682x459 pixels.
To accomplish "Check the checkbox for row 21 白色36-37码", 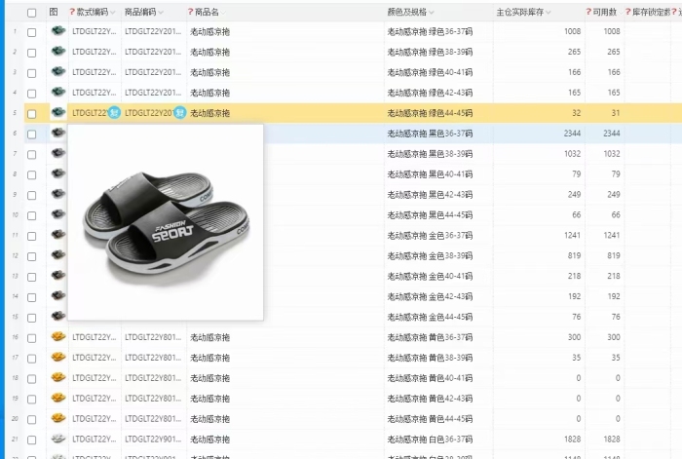I will 32,440.
